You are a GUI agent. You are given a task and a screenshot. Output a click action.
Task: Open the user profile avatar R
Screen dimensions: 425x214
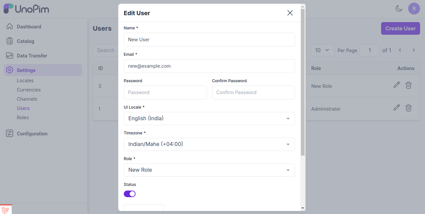click(x=414, y=9)
